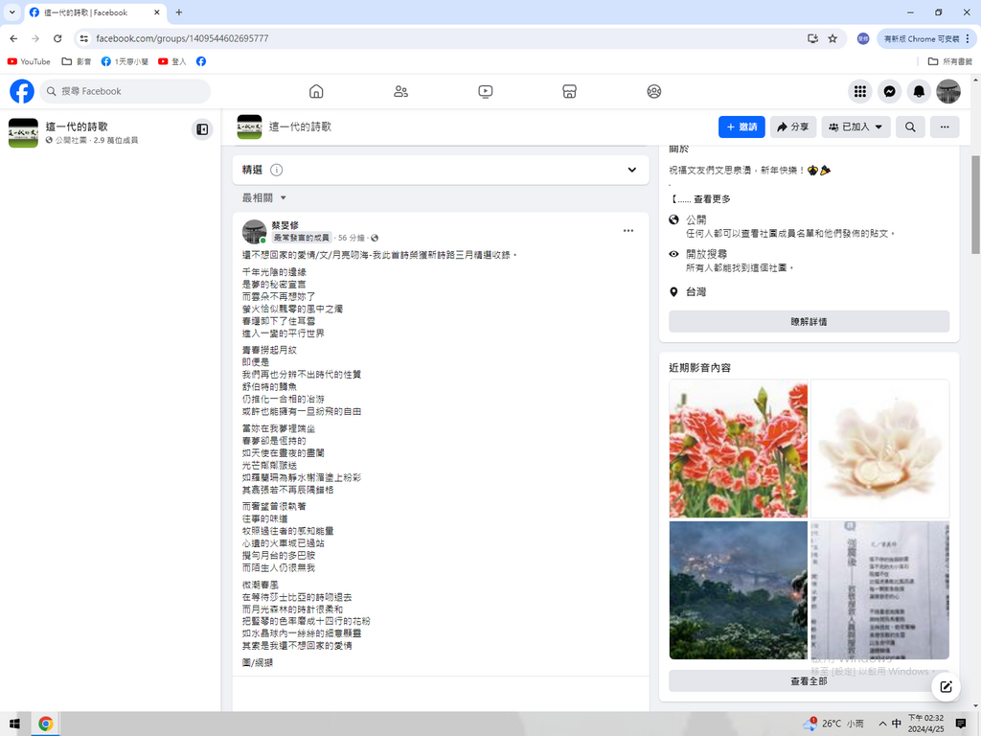Open the notifications bell
This screenshot has height=736, width=981.
(919, 92)
